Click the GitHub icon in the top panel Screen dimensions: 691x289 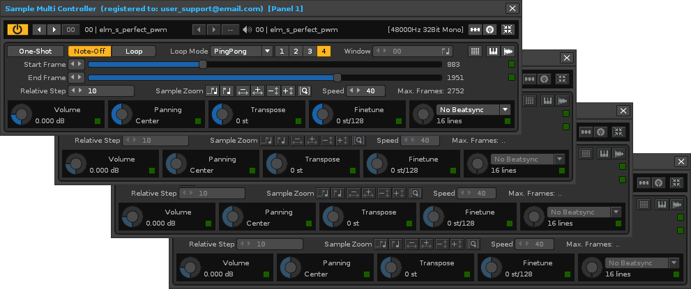tap(490, 30)
